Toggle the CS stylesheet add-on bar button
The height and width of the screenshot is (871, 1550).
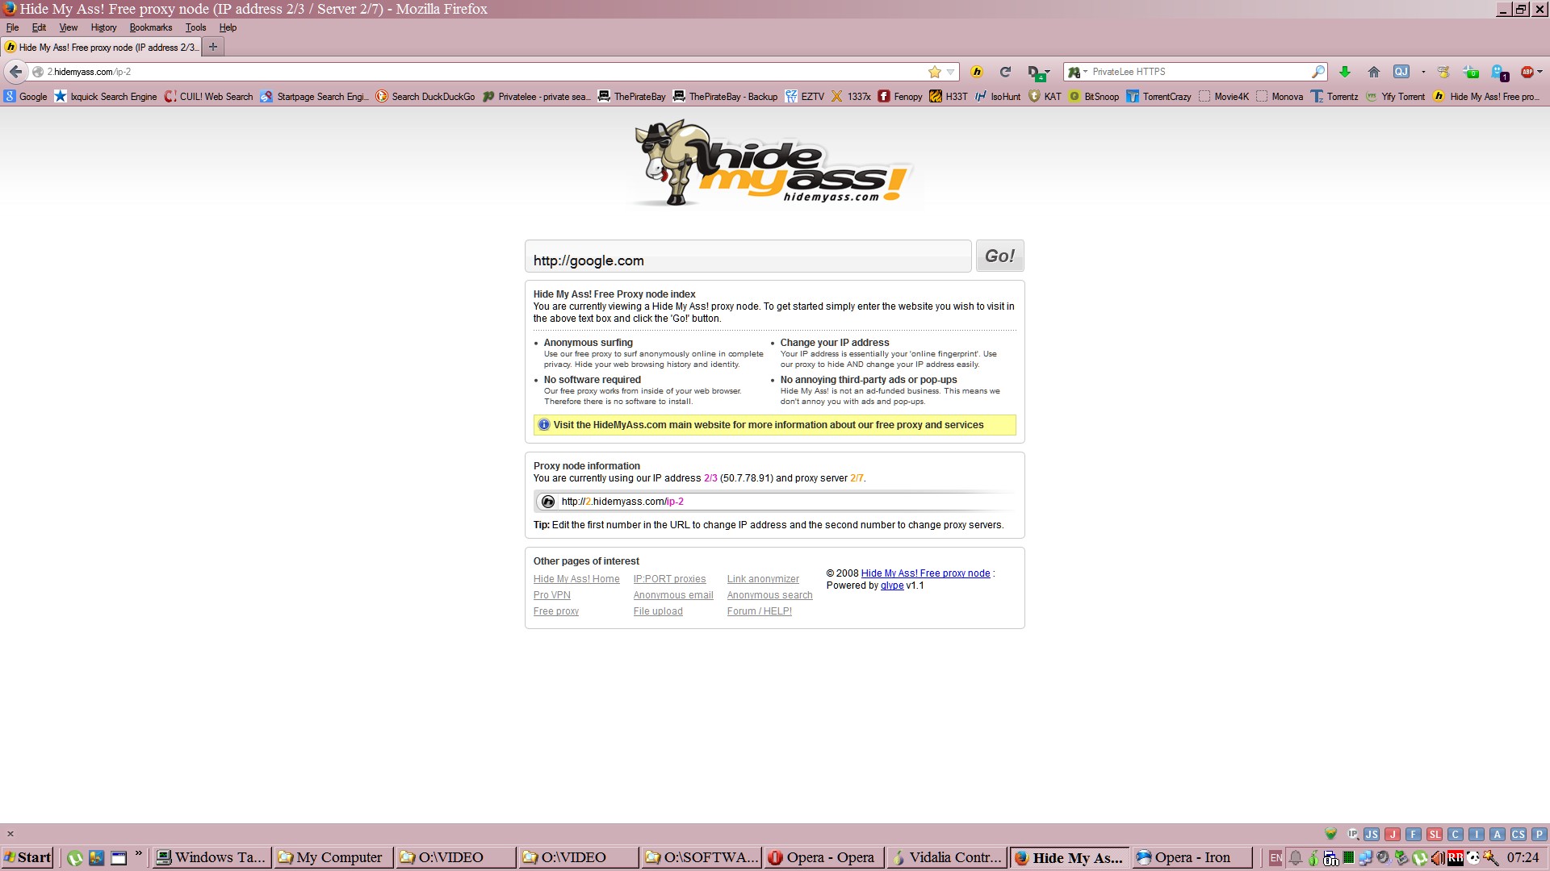(x=1518, y=835)
